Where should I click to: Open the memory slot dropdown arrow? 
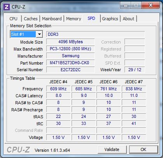39,34
